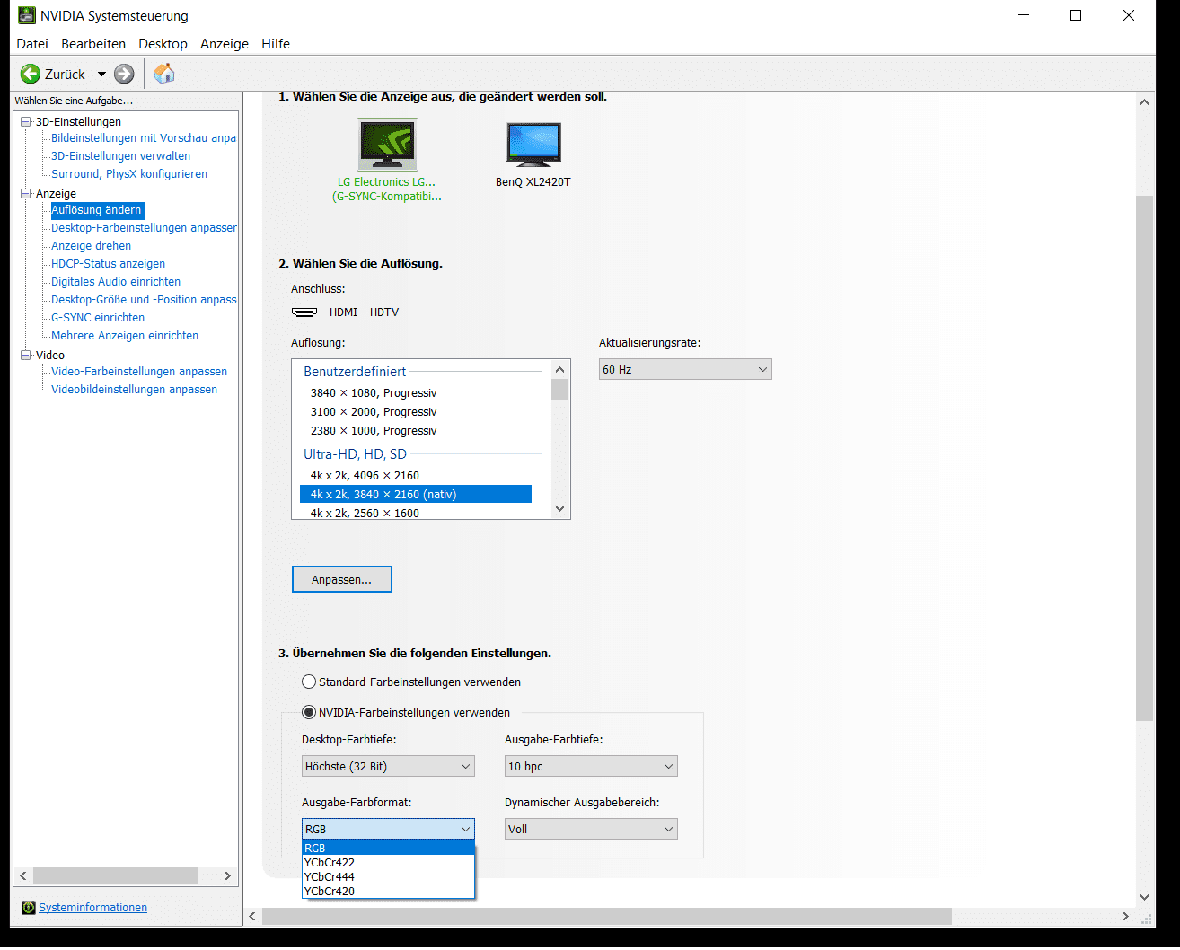This screenshot has width=1180, height=950.
Task: Select 3840 × 2160 (nativ) resolution
Action: [416, 495]
